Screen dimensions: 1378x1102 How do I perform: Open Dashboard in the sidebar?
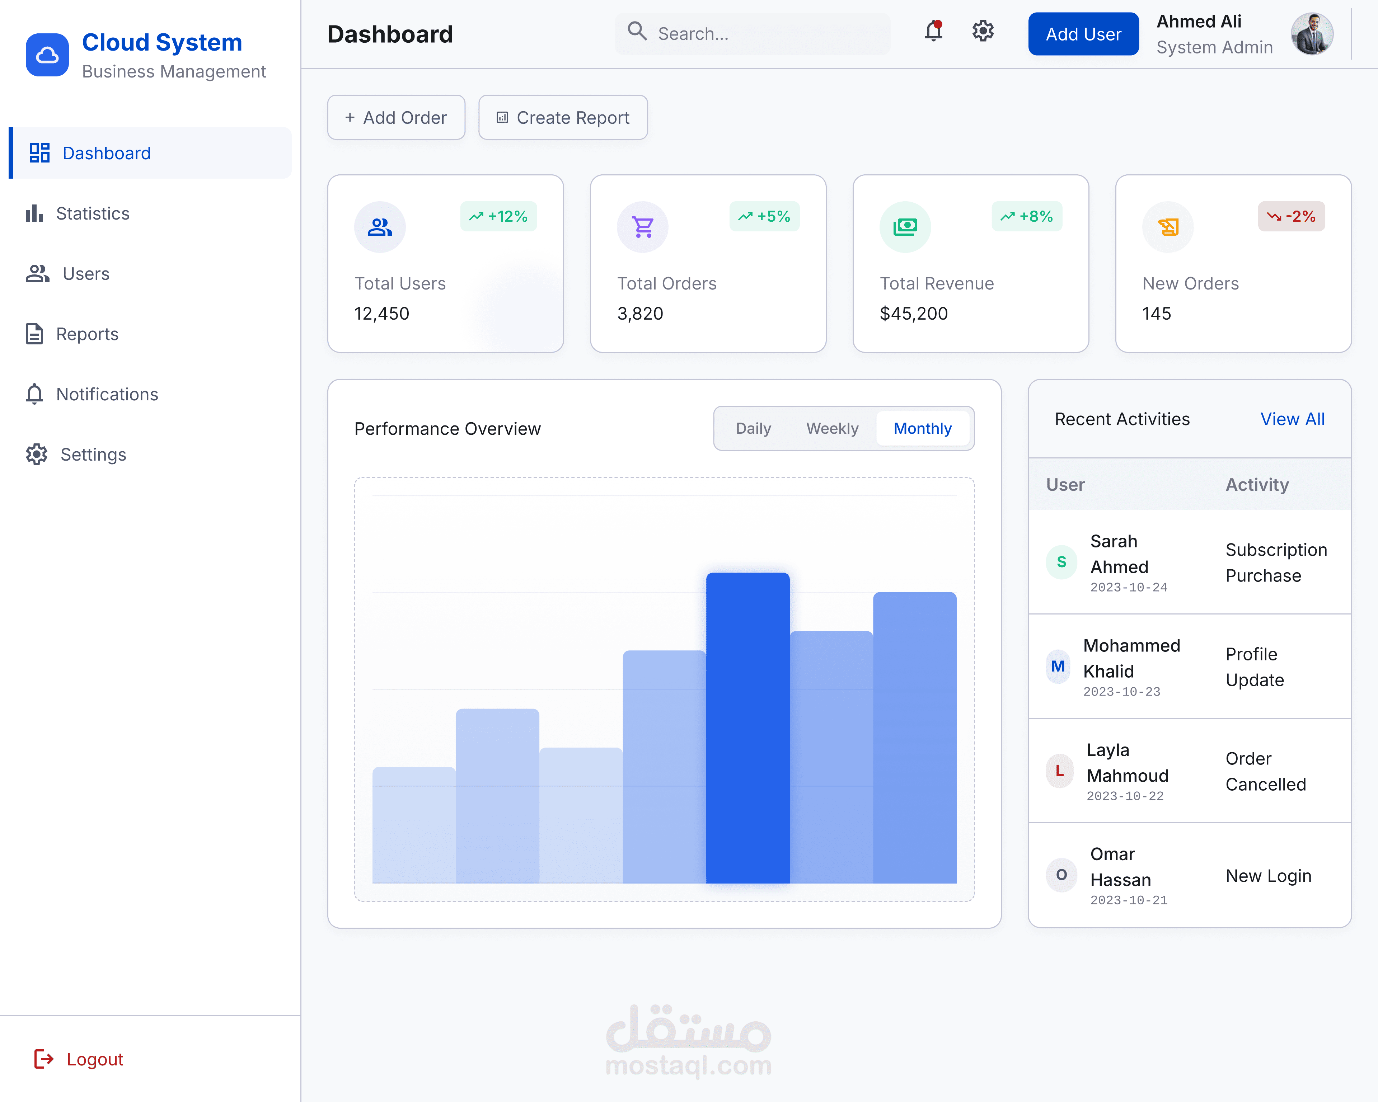pos(150,153)
